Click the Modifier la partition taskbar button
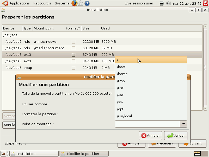 point(84,154)
